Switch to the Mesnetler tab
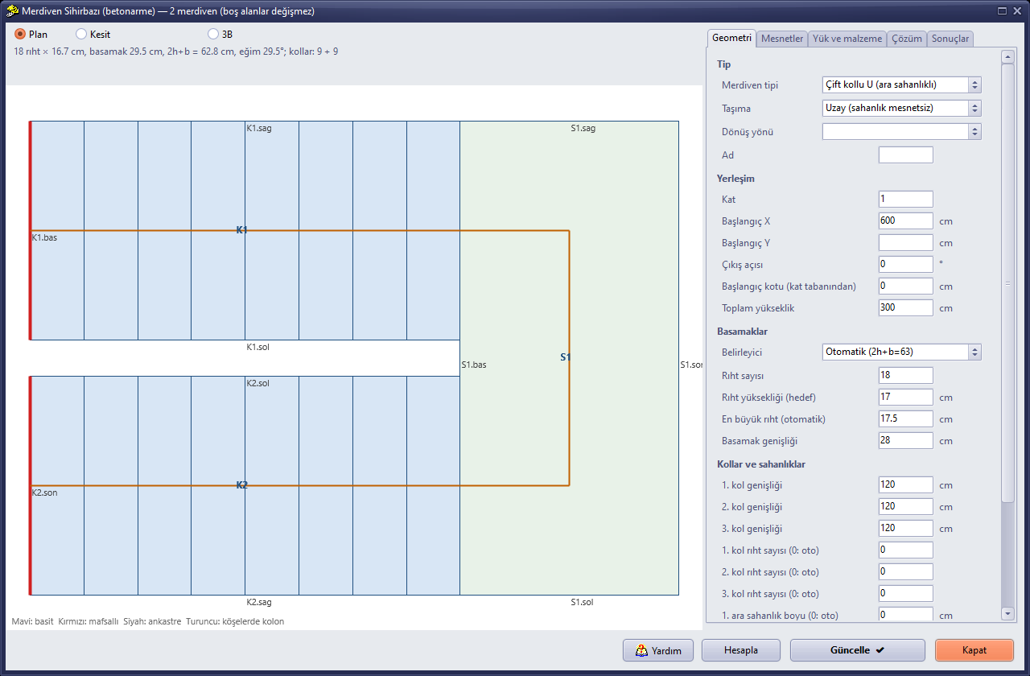Image resolution: width=1030 pixels, height=676 pixels. pyautogui.click(x=782, y=39)
